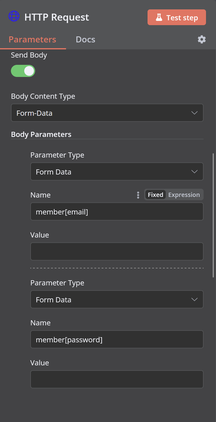Expand second Parameter Type Form Data dropdown
The height and width of the screenshot is (422, 216).
tap(117, 300)
